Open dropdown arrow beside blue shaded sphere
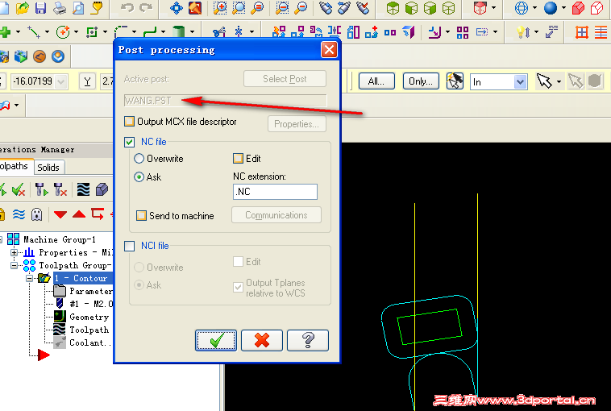The height and width of the screenshot is (411, 611). click(x=563, y=8)
